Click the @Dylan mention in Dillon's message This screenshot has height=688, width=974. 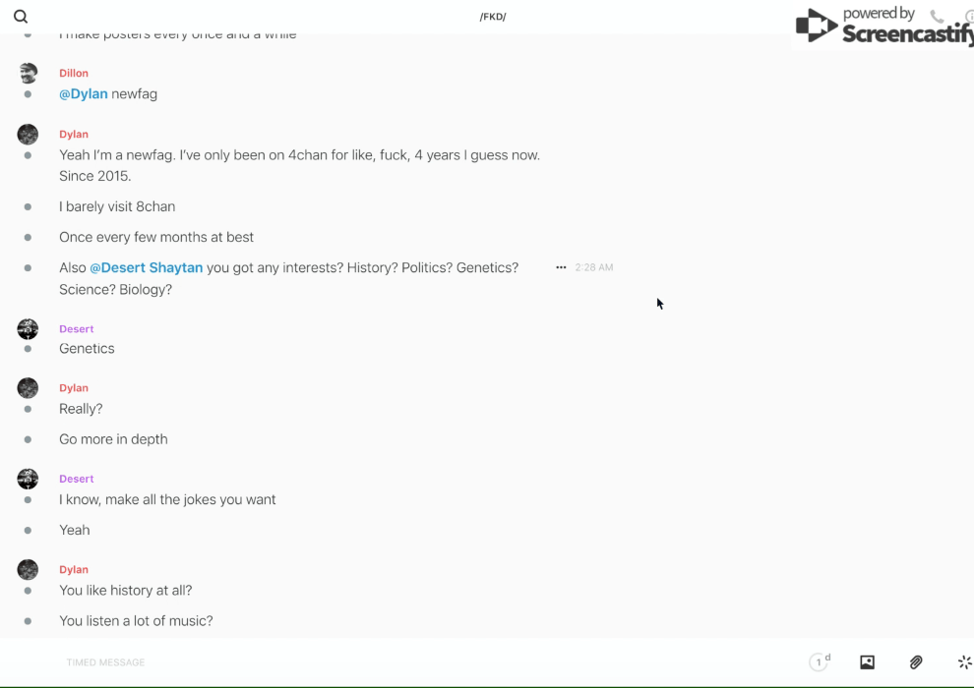coord(83,94)
